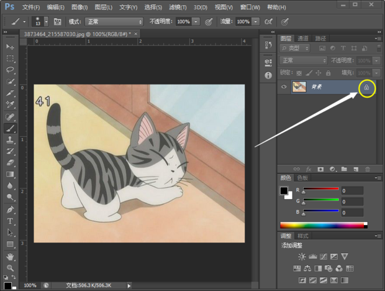
Task: Toggle lock position
Action: point(318,73)
